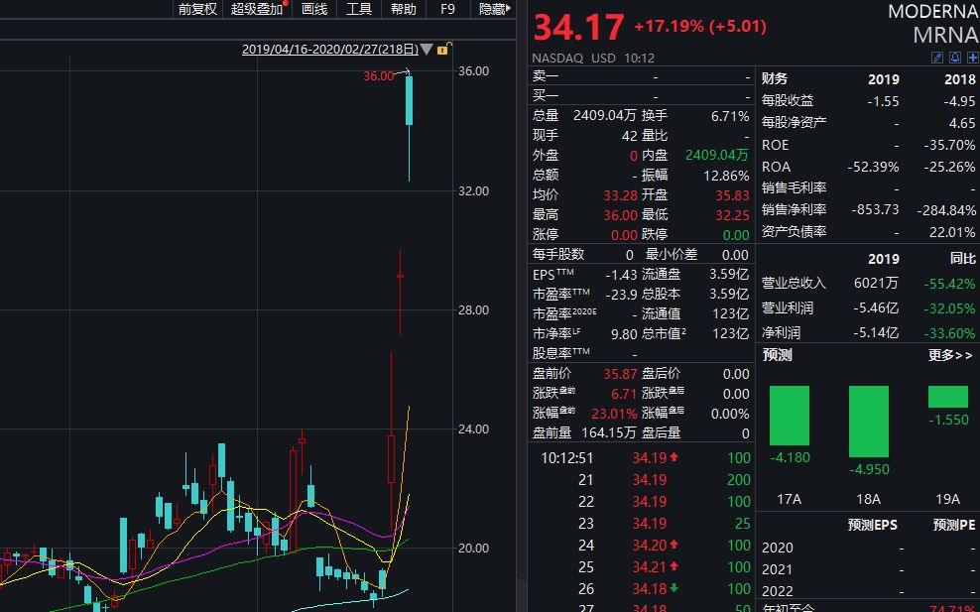Click the bell price alert icon
The image size is (980, 612).
[955, 58]
